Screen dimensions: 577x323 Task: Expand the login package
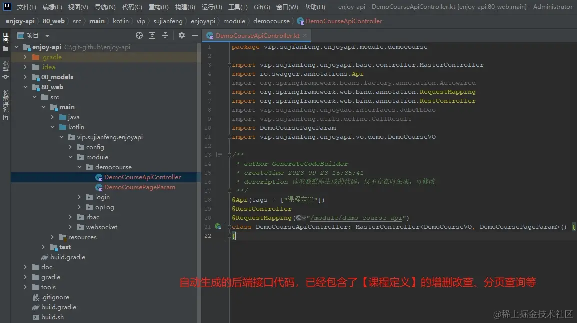click(x=79, y=197)
